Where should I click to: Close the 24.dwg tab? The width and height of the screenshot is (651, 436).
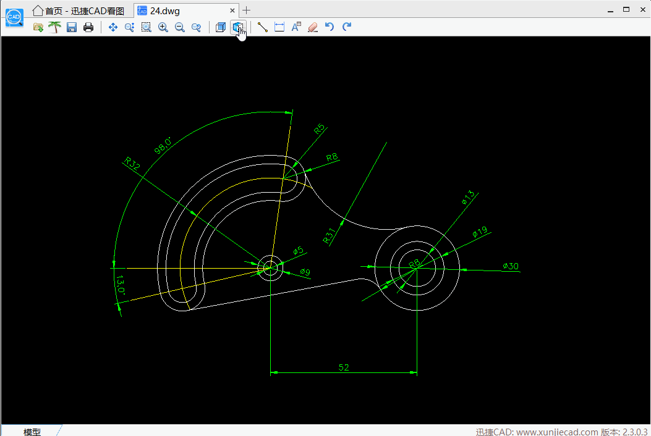232,10
